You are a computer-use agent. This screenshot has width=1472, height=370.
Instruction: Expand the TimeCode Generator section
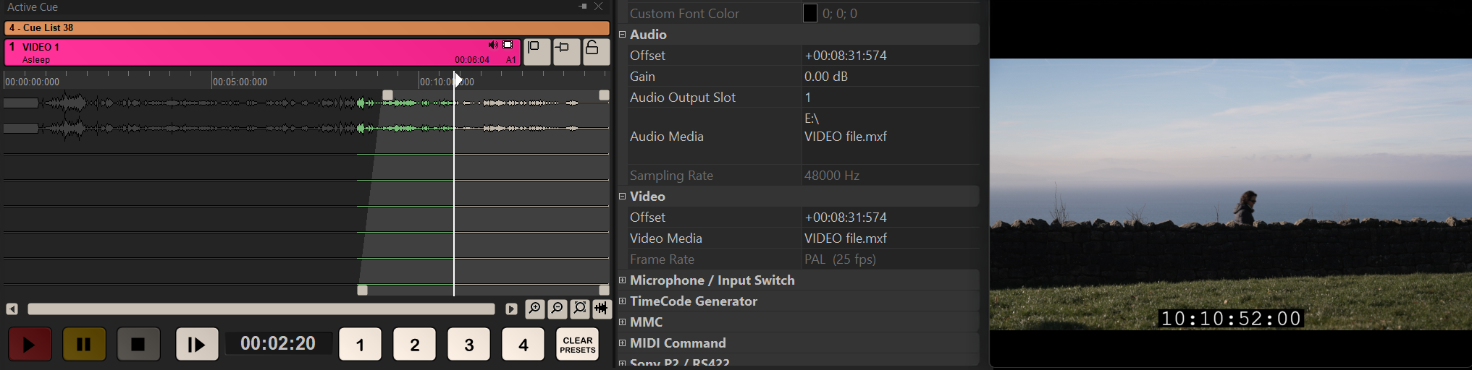(622, 301)
